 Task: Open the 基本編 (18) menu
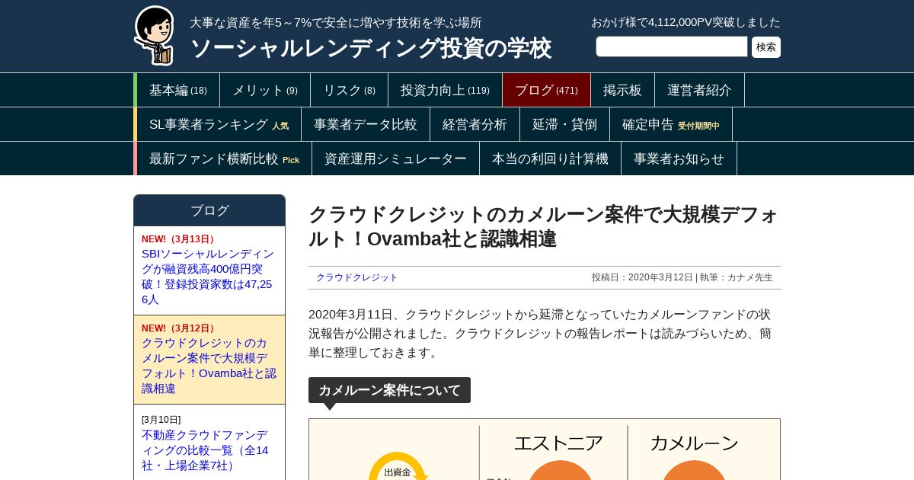coord(178,90)
